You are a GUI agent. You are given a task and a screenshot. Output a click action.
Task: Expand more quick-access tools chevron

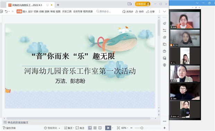[x=13, y=11]
